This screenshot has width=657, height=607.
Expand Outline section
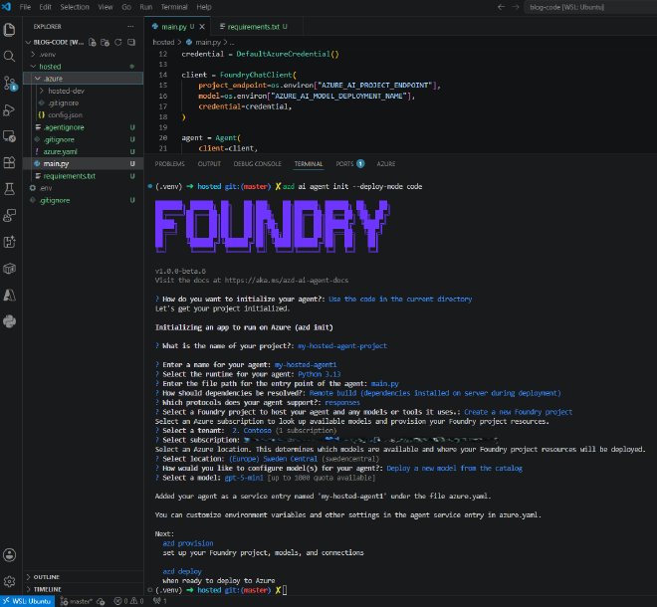click(x=83, y=577)
